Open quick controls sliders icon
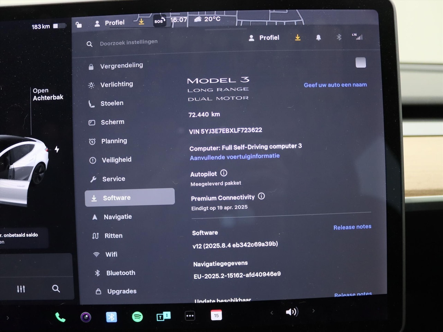This screenshot has width=443, height=332. (x=21, y=289)
